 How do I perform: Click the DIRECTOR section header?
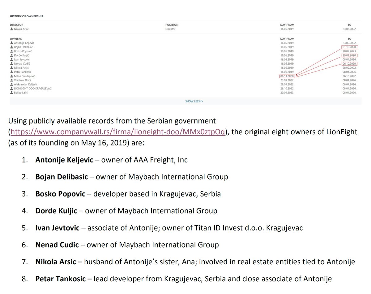[x=17, y=25]
